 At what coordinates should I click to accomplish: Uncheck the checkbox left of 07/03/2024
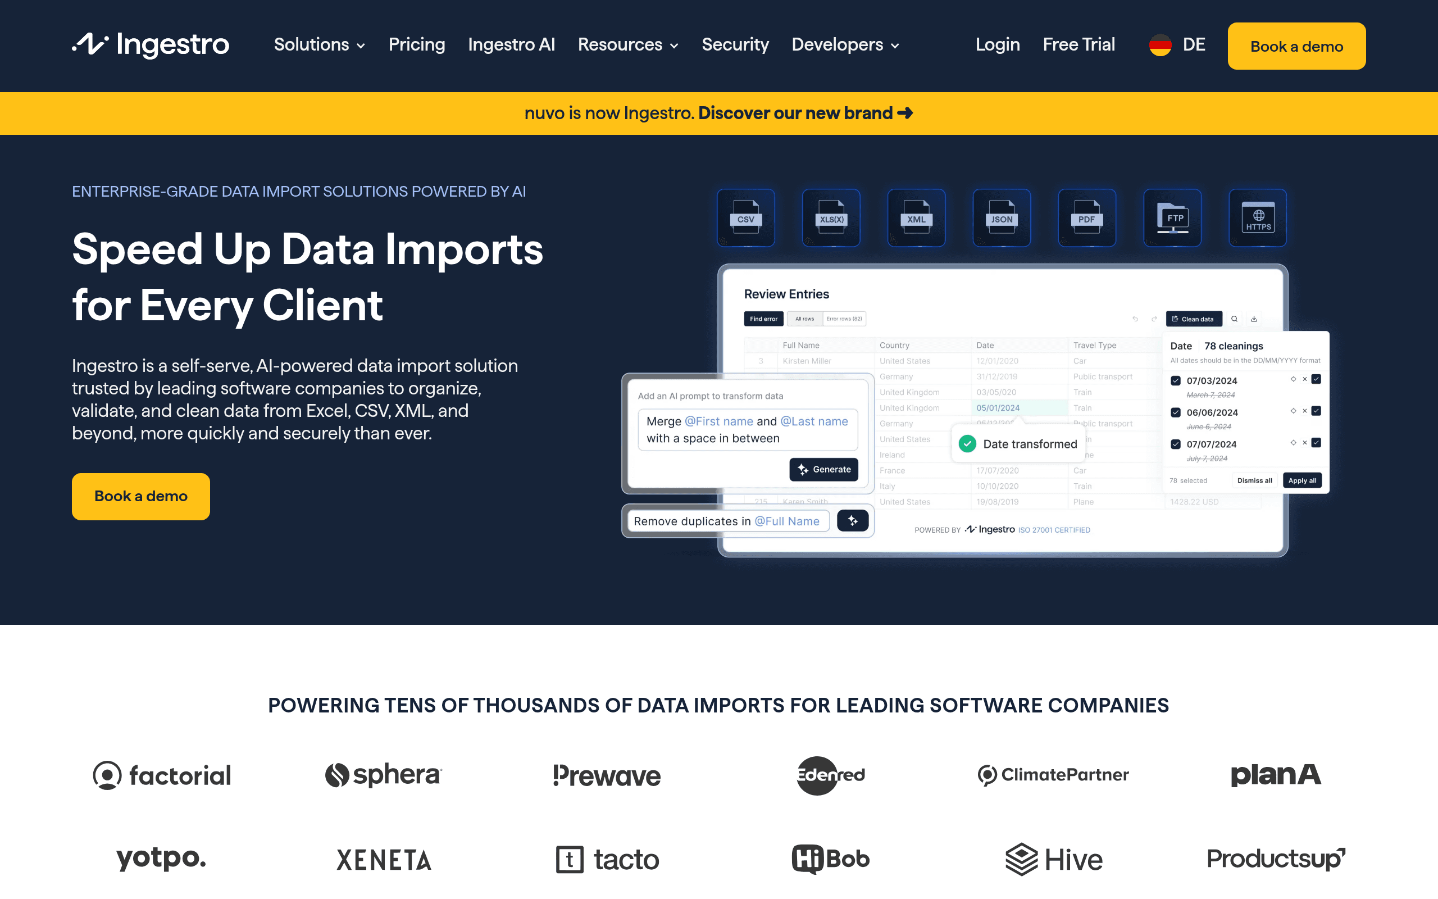1175,380
